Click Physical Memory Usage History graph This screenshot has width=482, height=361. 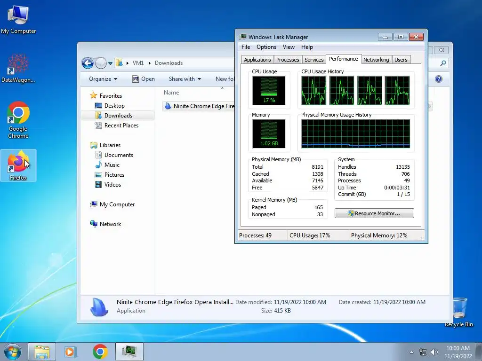tap(356, 134)
